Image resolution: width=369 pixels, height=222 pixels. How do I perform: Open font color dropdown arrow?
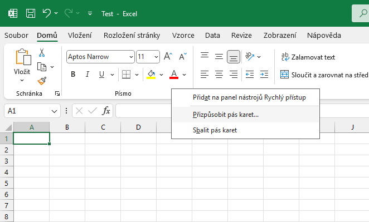184,75
